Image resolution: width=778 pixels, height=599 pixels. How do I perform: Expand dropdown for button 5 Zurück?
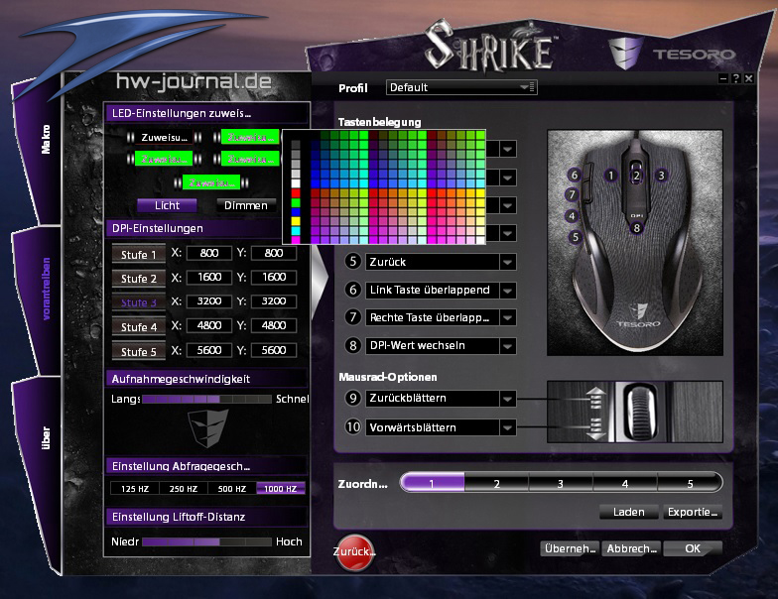tap(508, 262)
